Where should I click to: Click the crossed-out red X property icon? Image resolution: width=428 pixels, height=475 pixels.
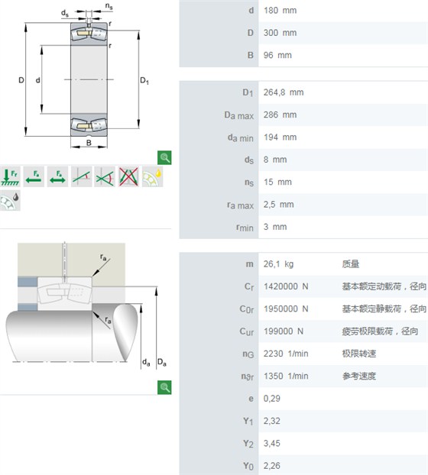(x=128, y=176)
